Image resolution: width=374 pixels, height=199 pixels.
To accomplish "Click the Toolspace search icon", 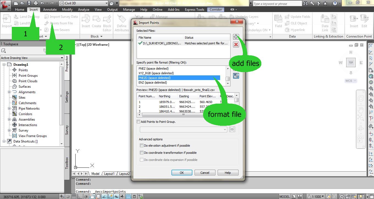I will click(4, 51).
